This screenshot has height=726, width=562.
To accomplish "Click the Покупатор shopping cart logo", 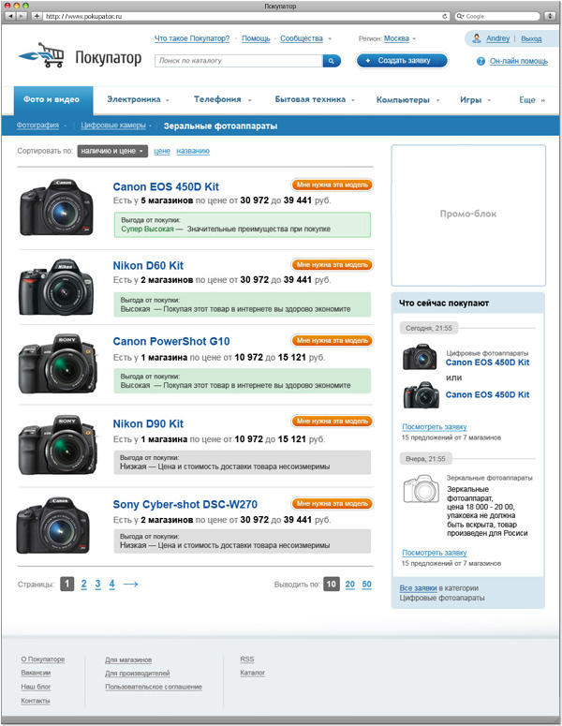I will pyautogui.click(x=42, y=55).
